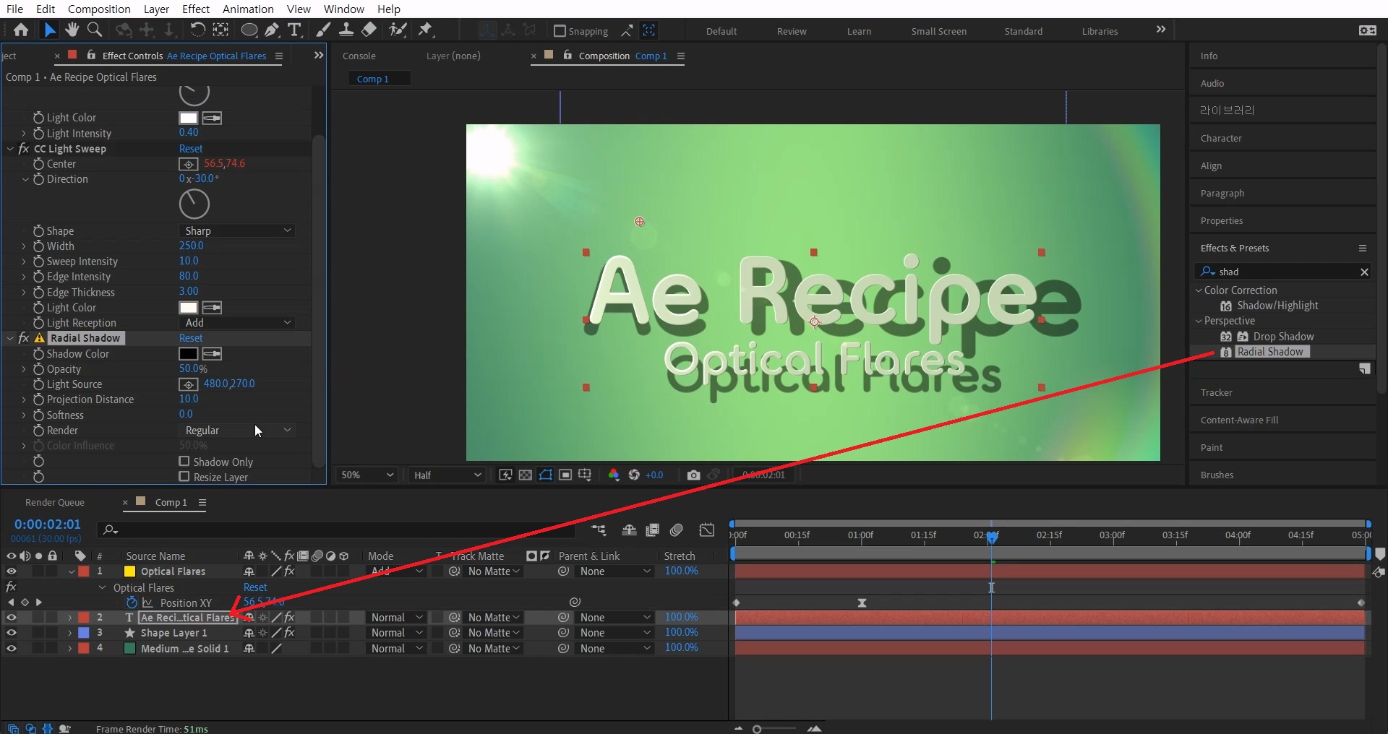Select the Zoom magnifier tool
Screen dimensions: 1388x734
click(x=94, y=30)
